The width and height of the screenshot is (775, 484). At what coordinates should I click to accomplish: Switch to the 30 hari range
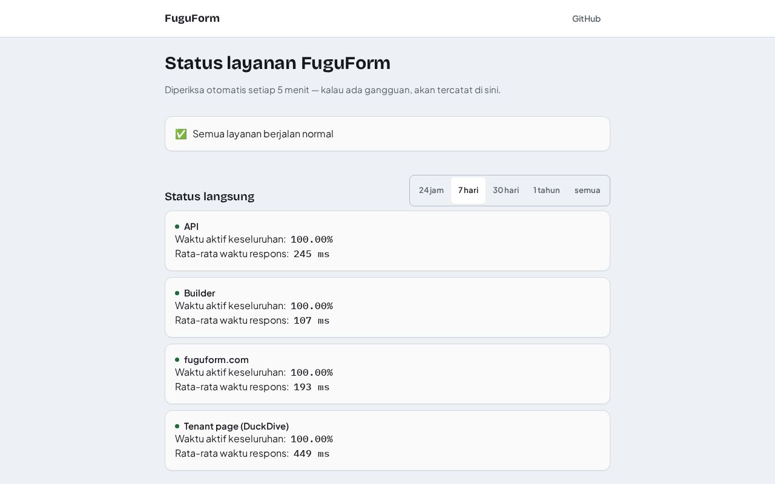point(506,190)
